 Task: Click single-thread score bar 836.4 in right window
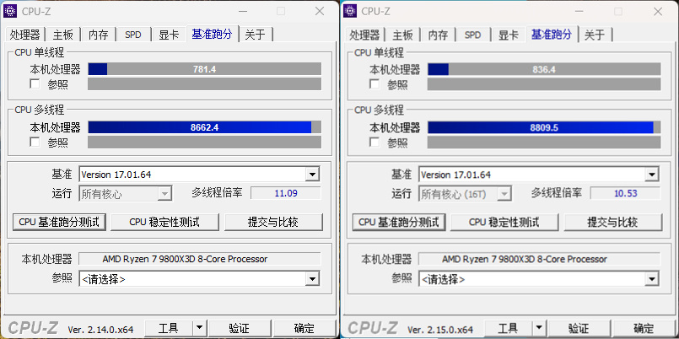pyautogui.click(x=544, y=69)
